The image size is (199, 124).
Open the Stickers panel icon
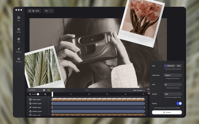pos(19,59)
